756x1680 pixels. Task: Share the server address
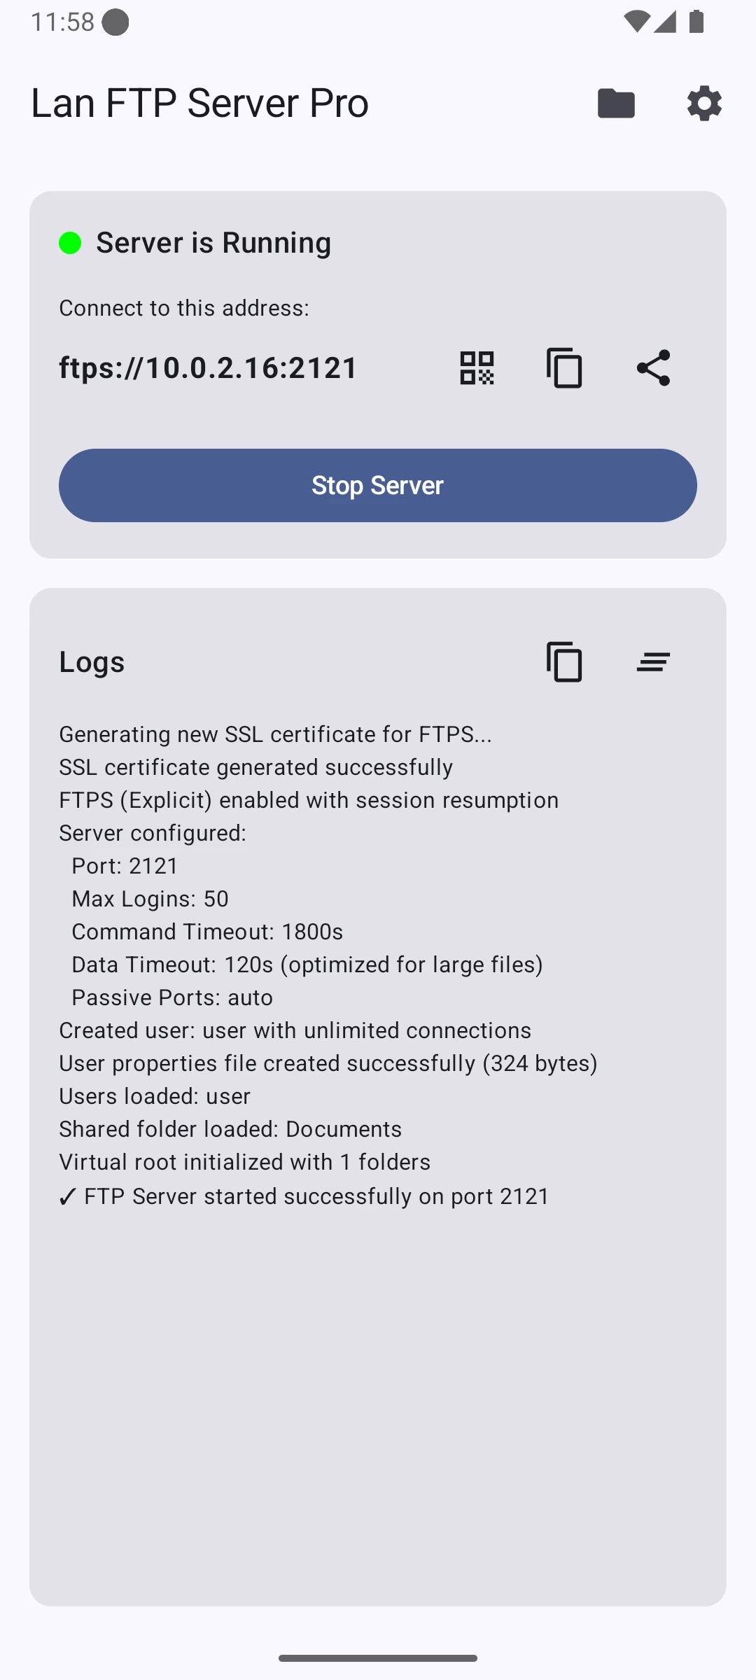click(x=653, y=367)
